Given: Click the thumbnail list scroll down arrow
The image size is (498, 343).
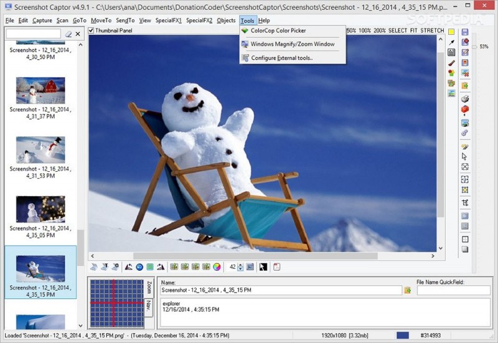Looking at the screenshot, I should click(80, 326).
